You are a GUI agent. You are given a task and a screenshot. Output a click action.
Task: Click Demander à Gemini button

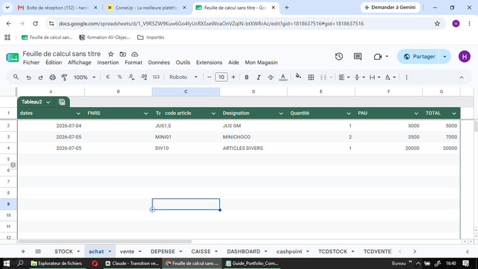point(390,8)
